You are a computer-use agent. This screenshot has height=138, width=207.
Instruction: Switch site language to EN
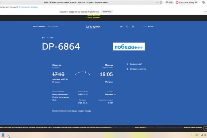[x=121, y=27]
